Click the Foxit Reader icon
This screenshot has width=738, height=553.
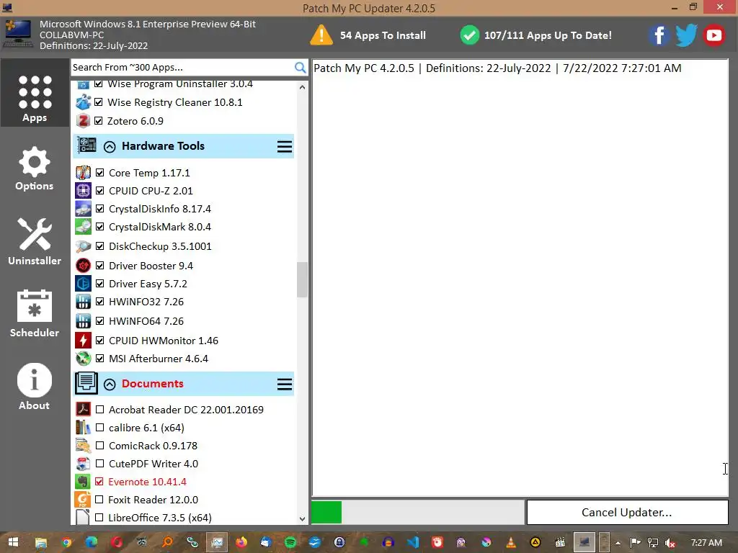(83, 500)
